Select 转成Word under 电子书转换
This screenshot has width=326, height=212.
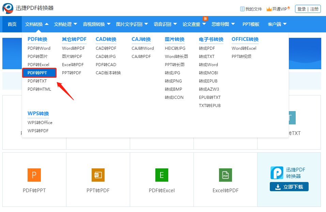tap(208, 65)
